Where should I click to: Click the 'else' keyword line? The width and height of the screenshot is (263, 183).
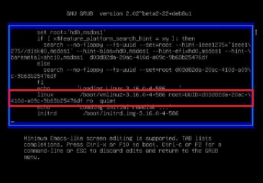(43, 64)
